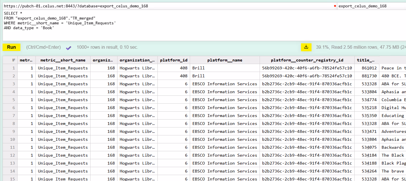Click the platform__counter_registry_id column header
Viewport: 406px width, 181px height.
pos(307,60)
